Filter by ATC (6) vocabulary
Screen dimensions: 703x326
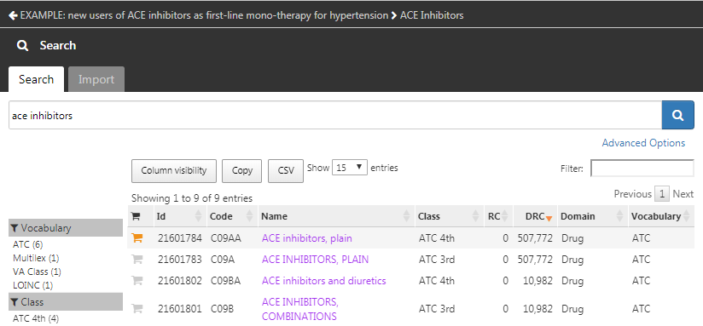click(x=28, y=244)
